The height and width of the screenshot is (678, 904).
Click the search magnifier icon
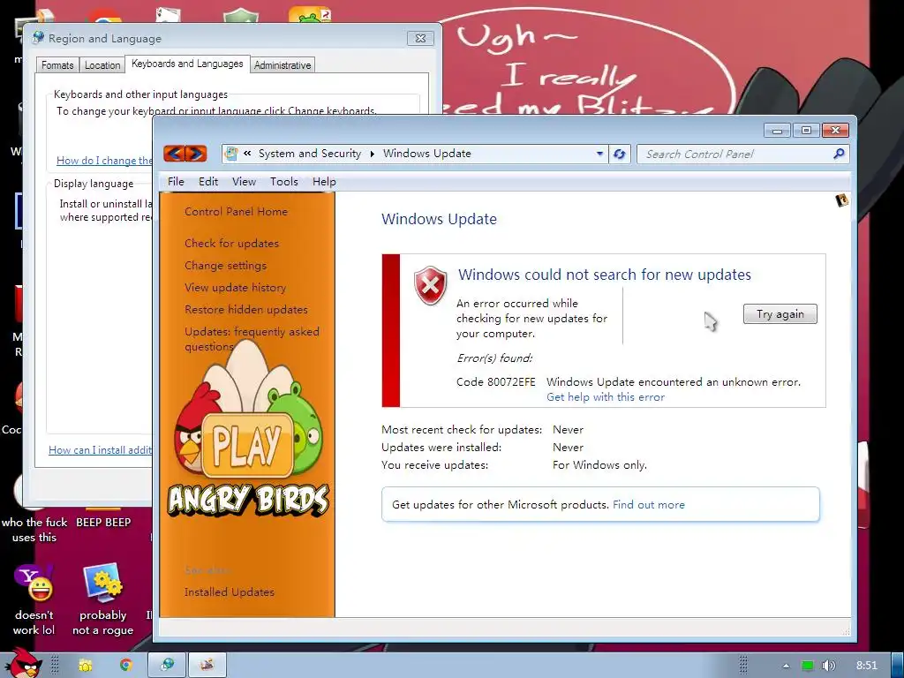(839, 154)
